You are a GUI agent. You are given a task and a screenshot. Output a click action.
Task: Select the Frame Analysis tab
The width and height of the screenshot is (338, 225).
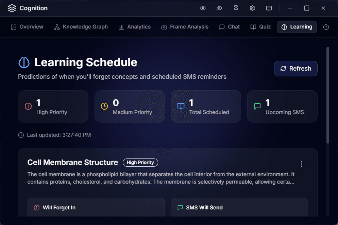coord(185,27)
